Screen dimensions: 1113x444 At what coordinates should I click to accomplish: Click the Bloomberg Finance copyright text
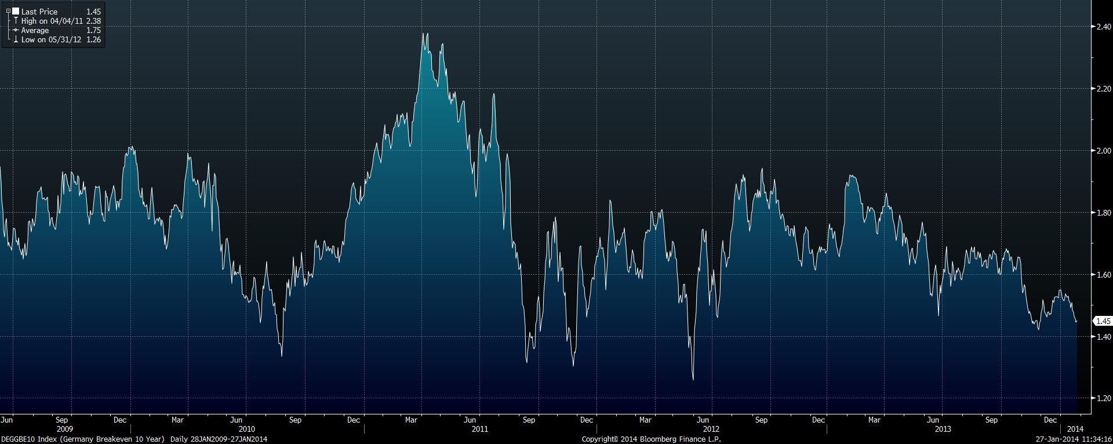coord(651,439)
